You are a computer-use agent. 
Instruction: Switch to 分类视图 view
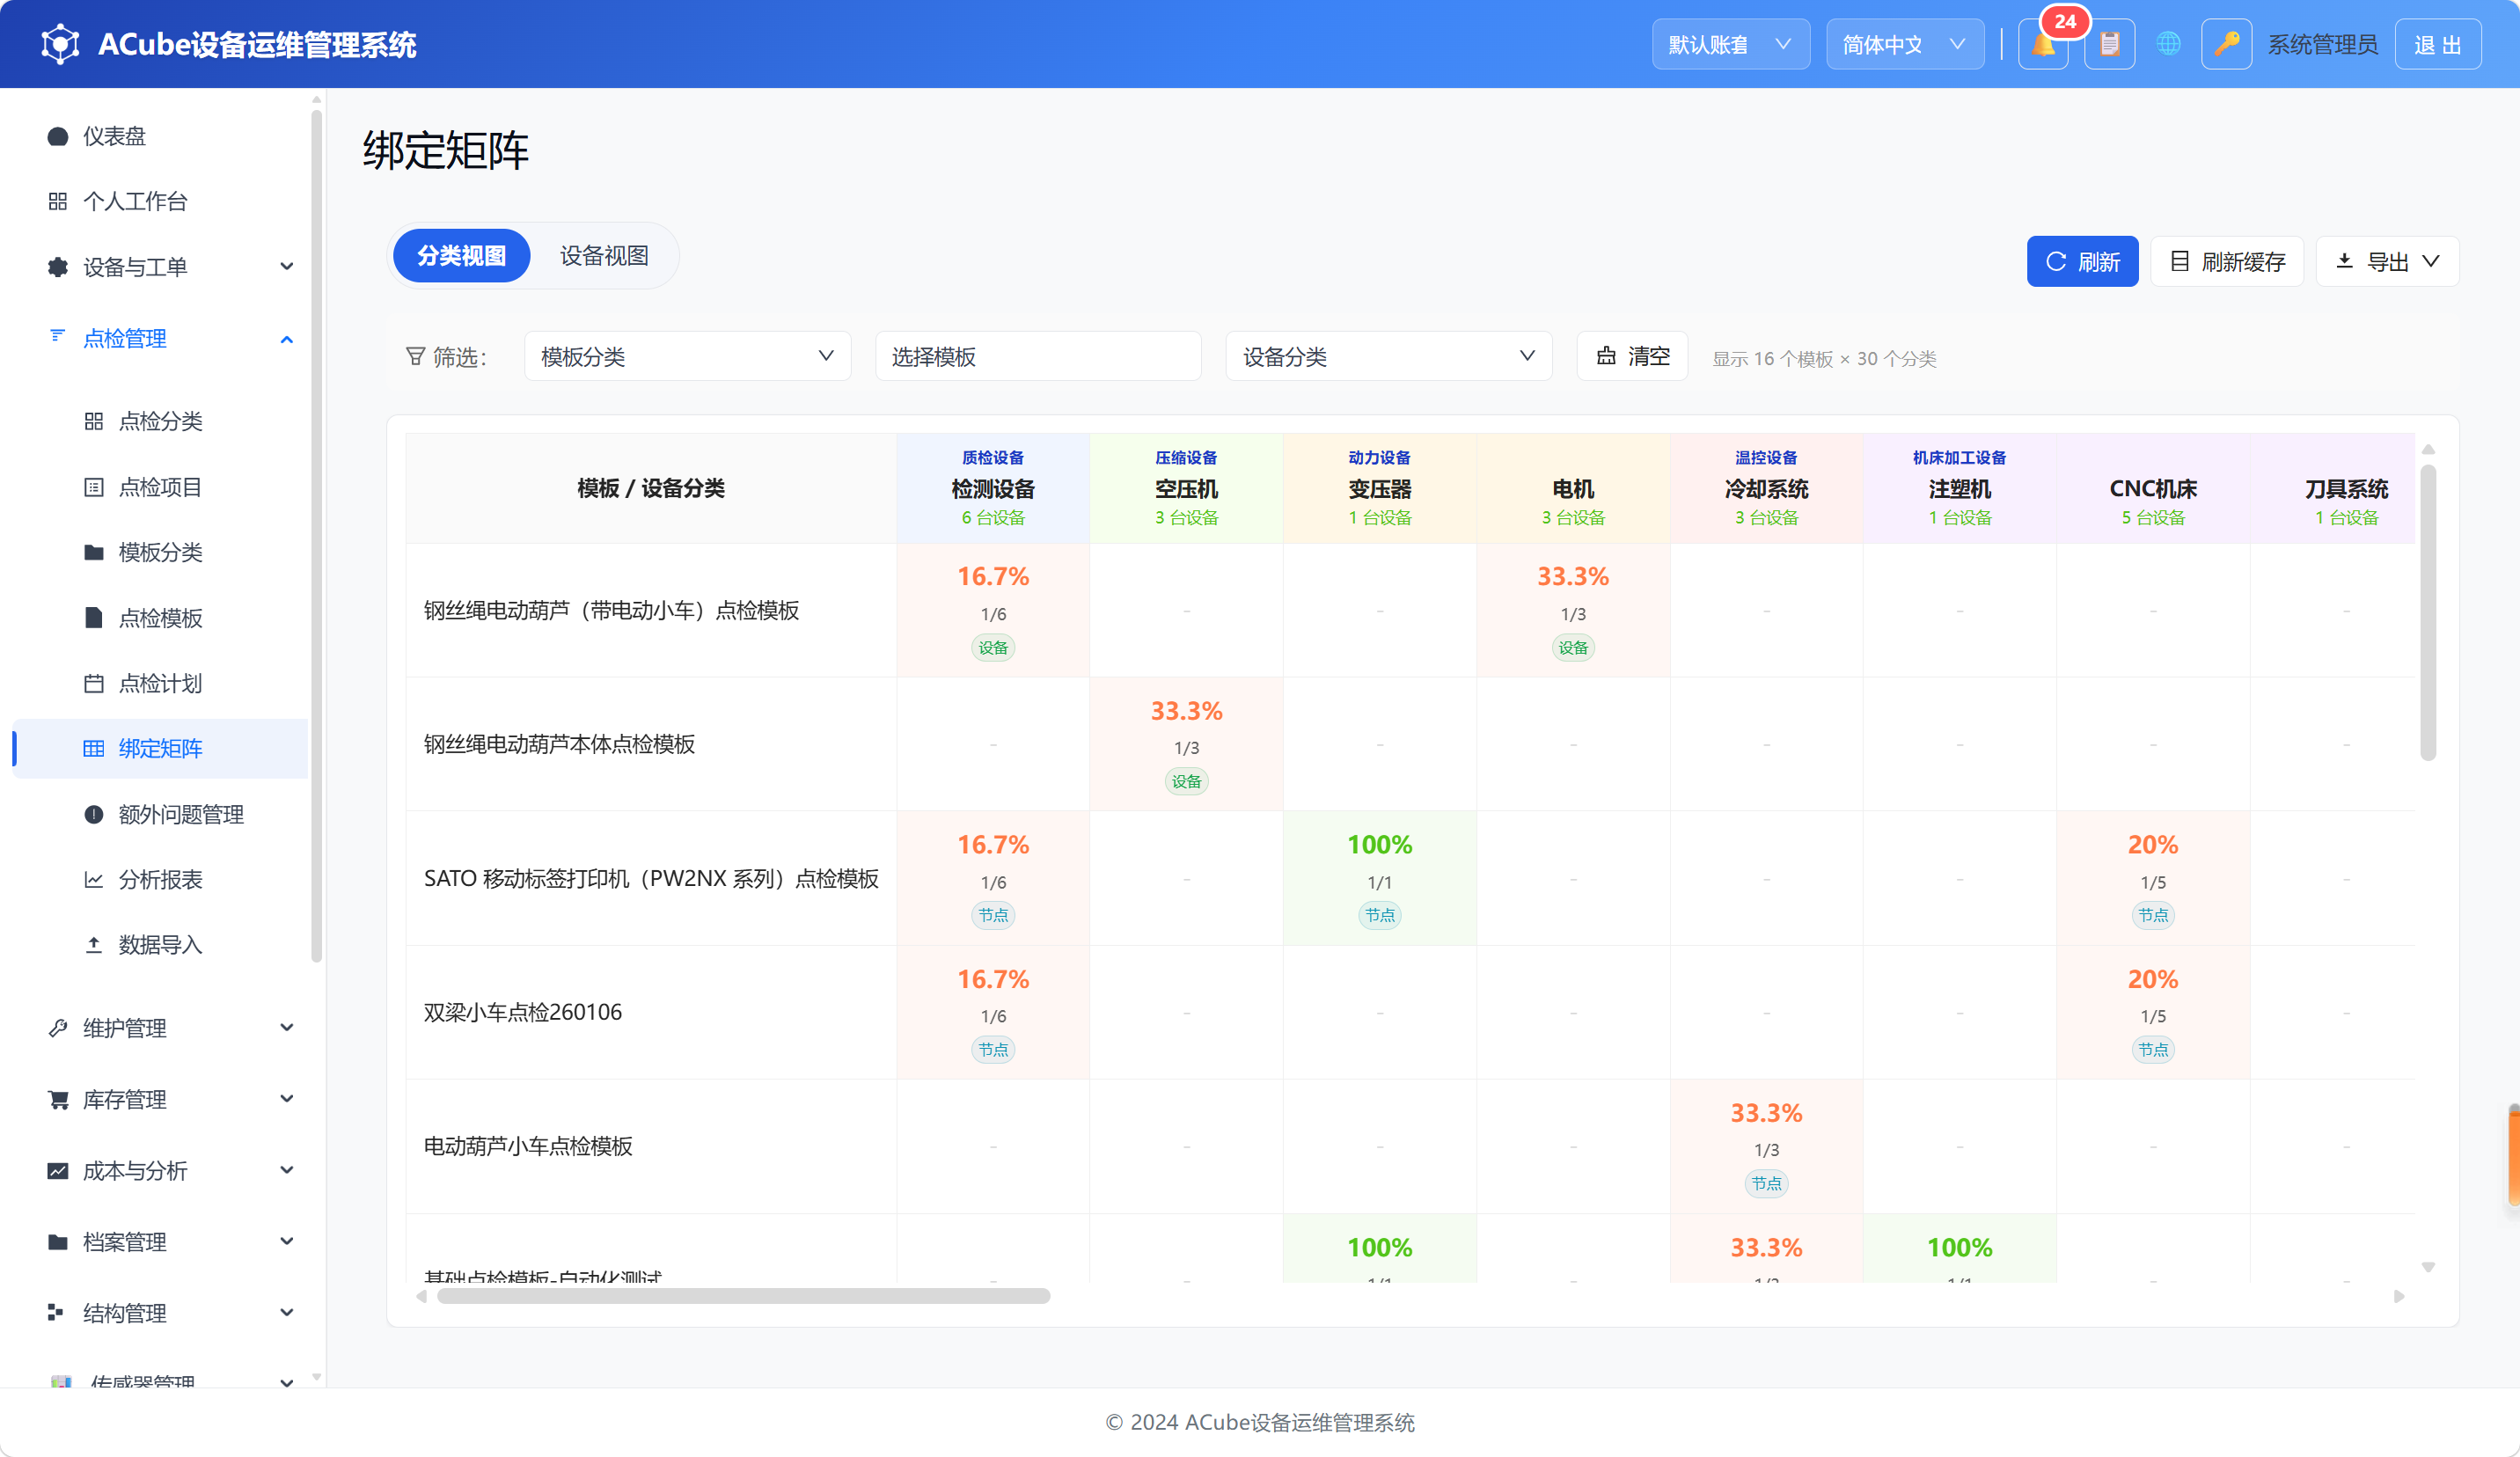tap(461, 256)
